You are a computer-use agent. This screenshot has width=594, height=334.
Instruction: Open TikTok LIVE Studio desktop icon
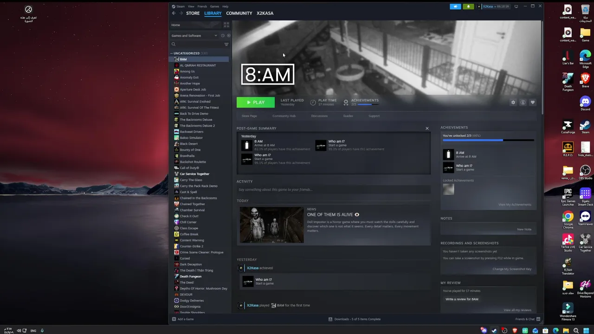pyautogui.click(x=568, y=243)
